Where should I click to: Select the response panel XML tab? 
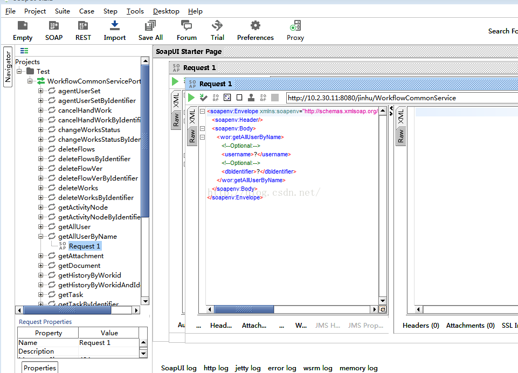[x=400, y=117]
